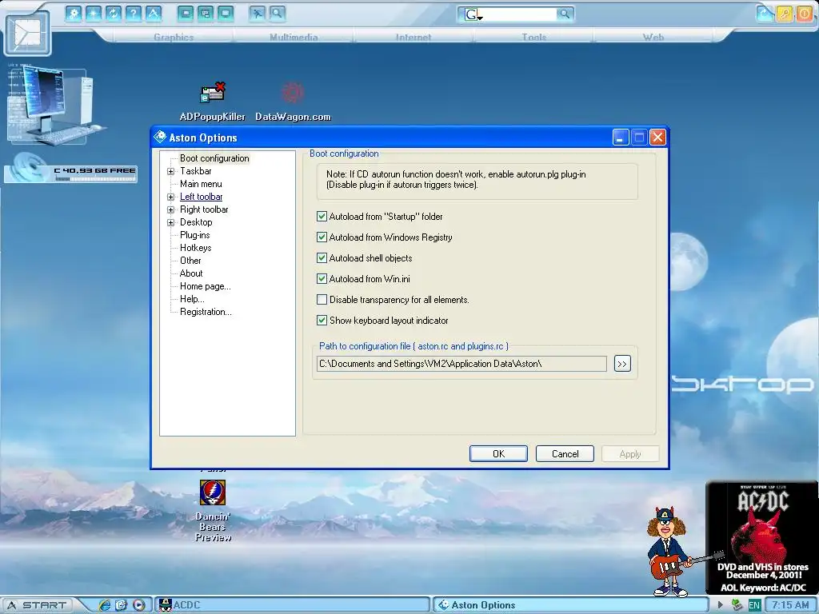Switch to ACDC taskbar button
This screenshot has width=819, height=614.
pyautogui.click(x=293, y=605)
